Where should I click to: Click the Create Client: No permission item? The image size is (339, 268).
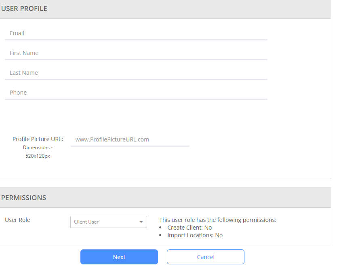[190, 228]
